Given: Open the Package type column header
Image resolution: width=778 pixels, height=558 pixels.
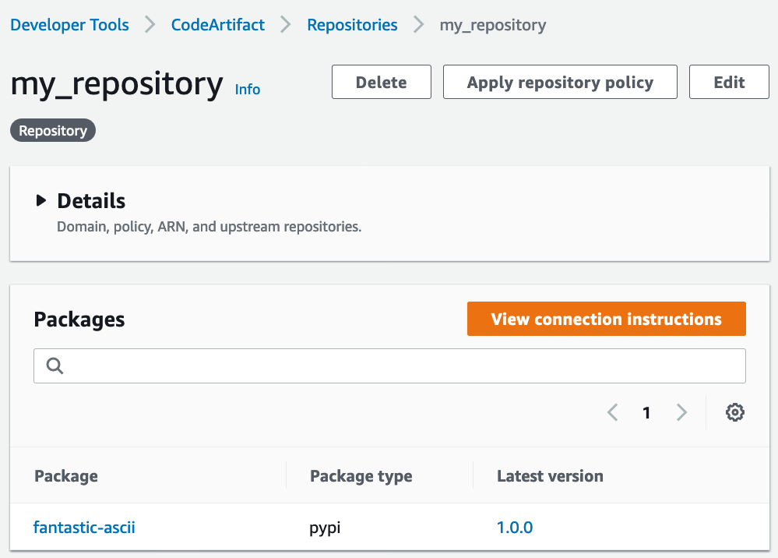Looking at the screenshot, I should (361, 475).
